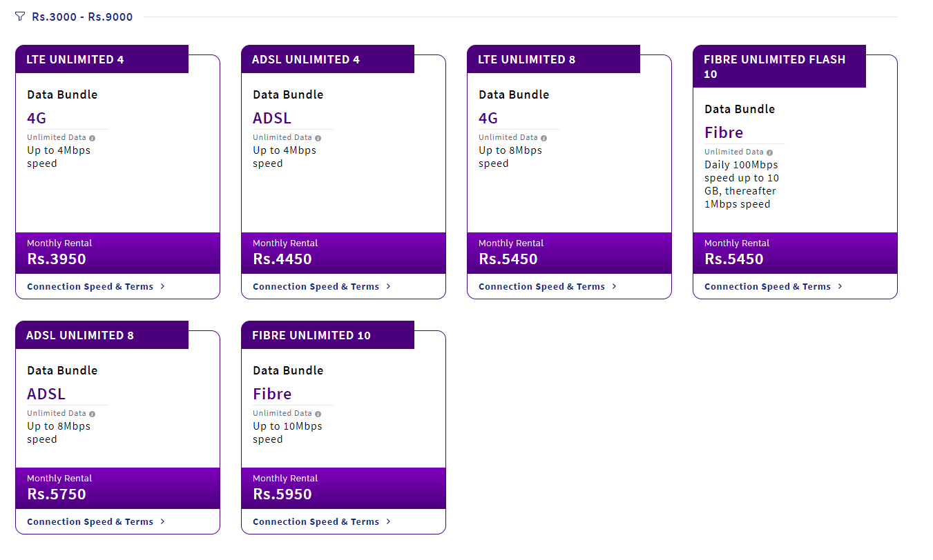
Task: Click the Unlimited Data info icon in LTE Unlimited 8
Action: tap(544, 138)
